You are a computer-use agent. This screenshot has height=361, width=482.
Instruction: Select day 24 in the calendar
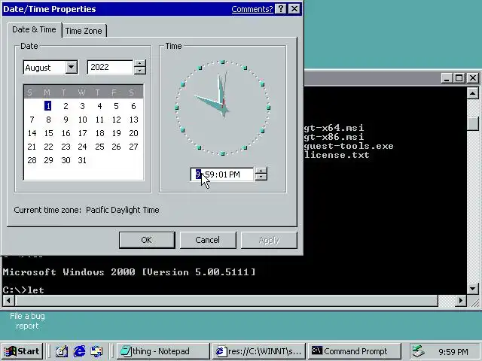[x=82, y=147]
